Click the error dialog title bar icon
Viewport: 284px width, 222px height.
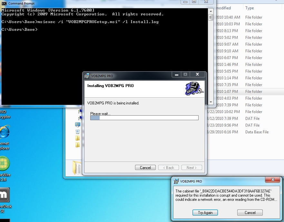(176, 181)
